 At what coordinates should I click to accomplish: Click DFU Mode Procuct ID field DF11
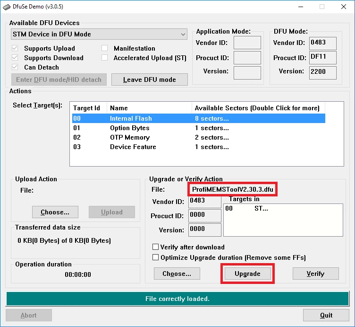[x=322, y=58]
